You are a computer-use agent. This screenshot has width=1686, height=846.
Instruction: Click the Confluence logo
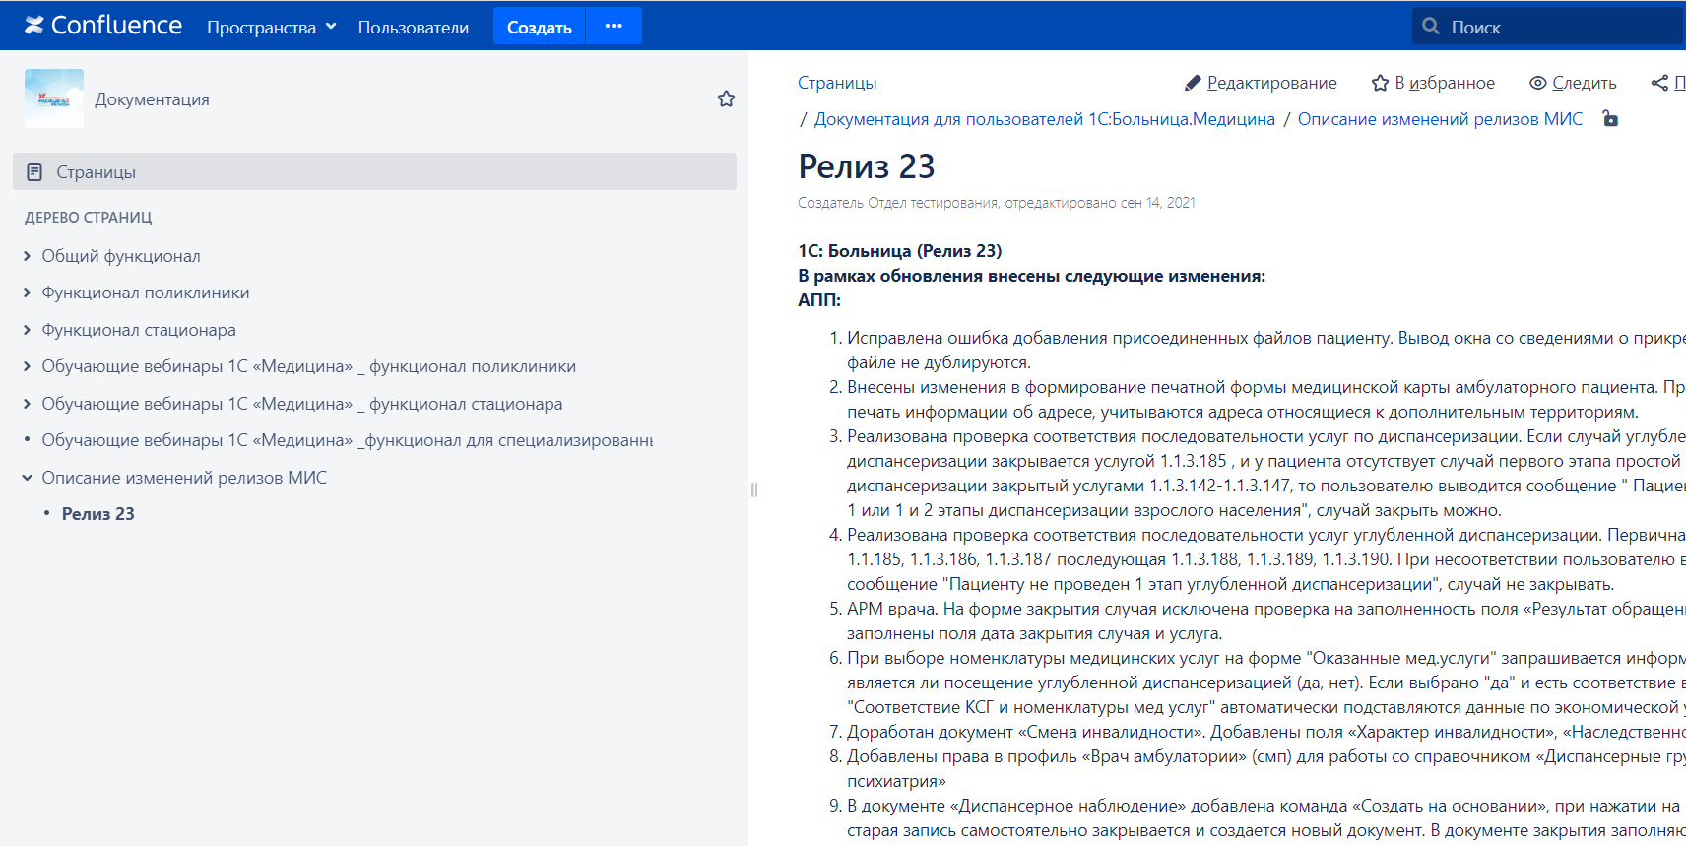click(x=103, y=26)
